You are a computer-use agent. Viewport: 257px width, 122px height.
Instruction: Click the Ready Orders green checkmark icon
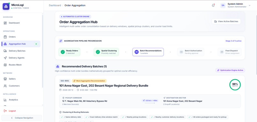pyautogui.click(x=63, y=52)
